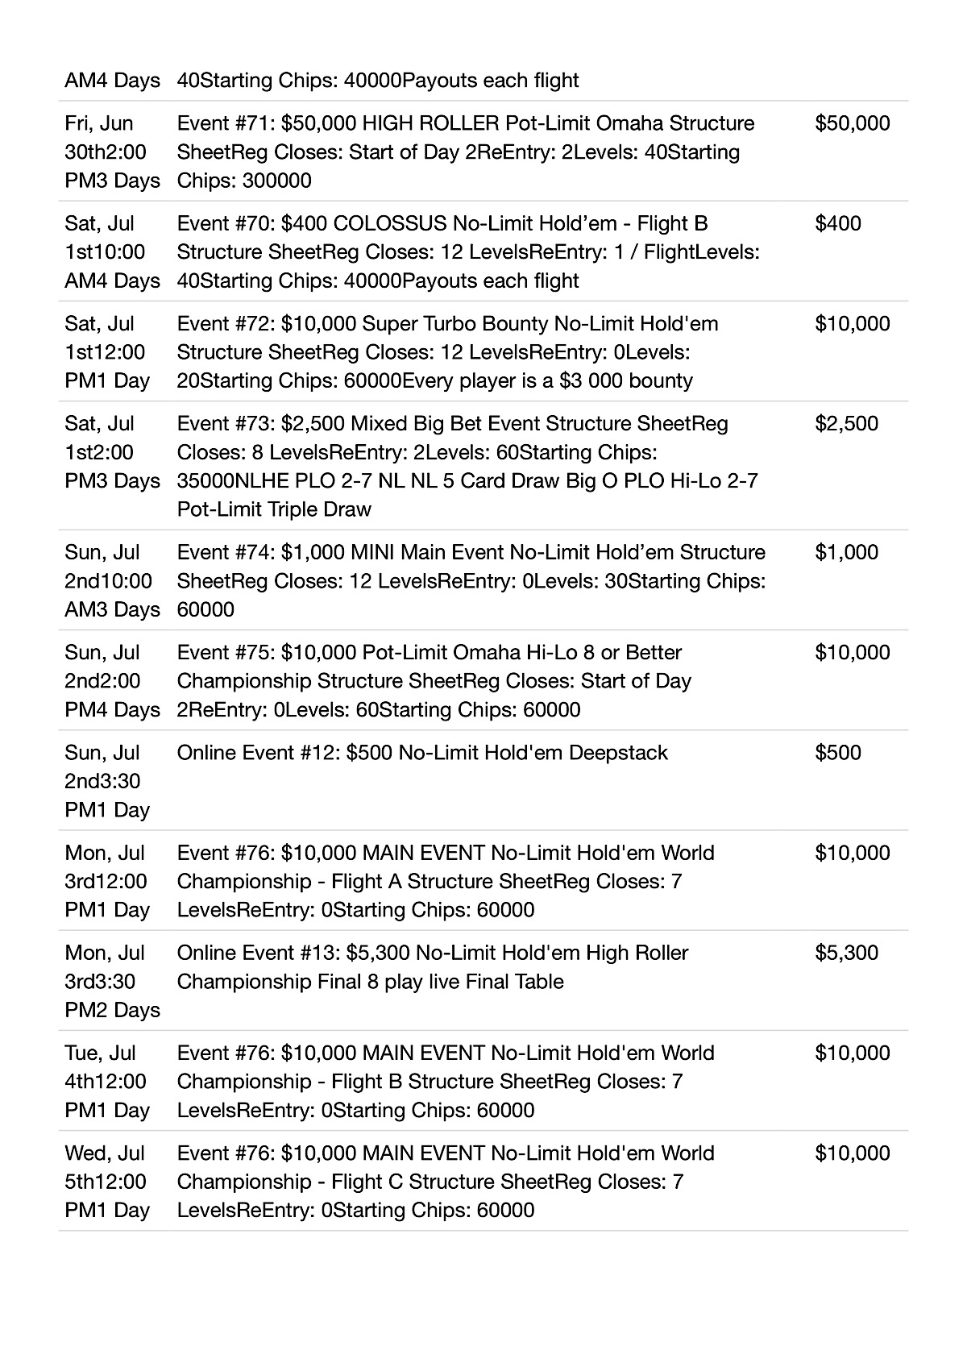Click Online Event #12 No-Limit Hold'em Deepstack

(422, 752)
